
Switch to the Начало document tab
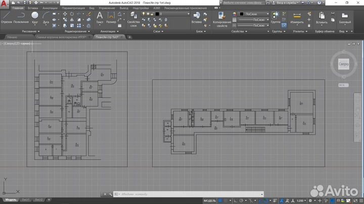coord(12,37)
